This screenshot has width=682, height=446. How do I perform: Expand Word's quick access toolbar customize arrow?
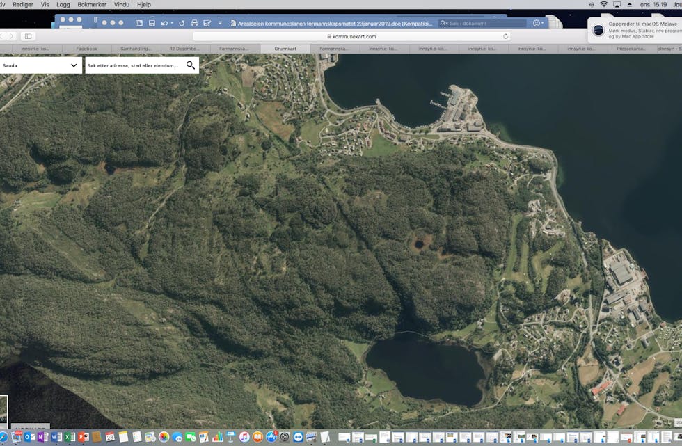220,23
